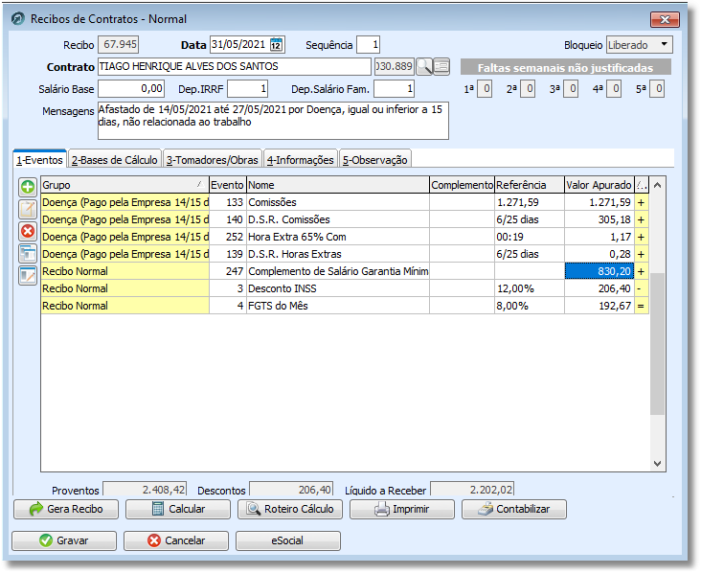Click the Salário Base field

pyautogui.click(x=131, y=88)
